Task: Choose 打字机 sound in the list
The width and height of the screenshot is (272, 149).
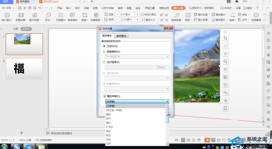Action: point(110,127)
